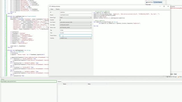The image size is (182, 102).
Task: Click the Clear button in the IDE logs panel
Action: [x=175, y=74]
